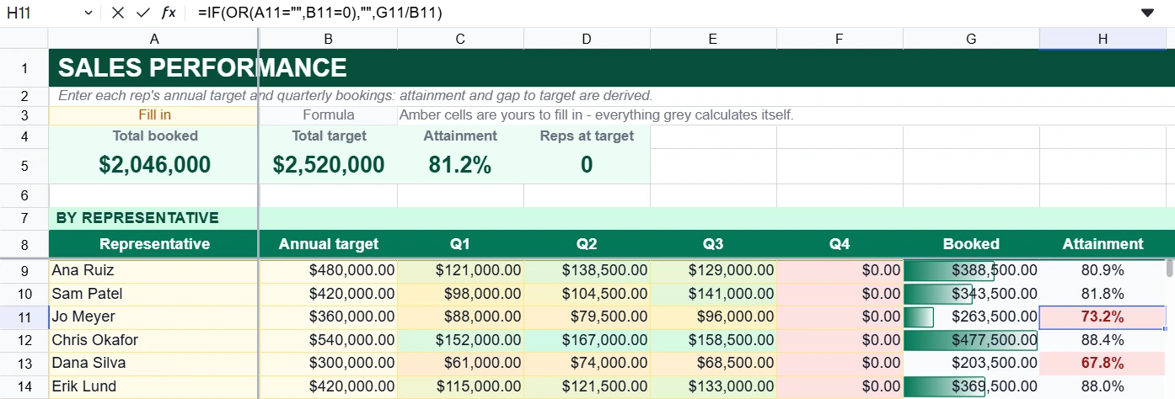Select Erik Lund's Q2 value $121,500.00
Image resolution: width=1175 pixels, height=399 pixels.
[587, 386]
